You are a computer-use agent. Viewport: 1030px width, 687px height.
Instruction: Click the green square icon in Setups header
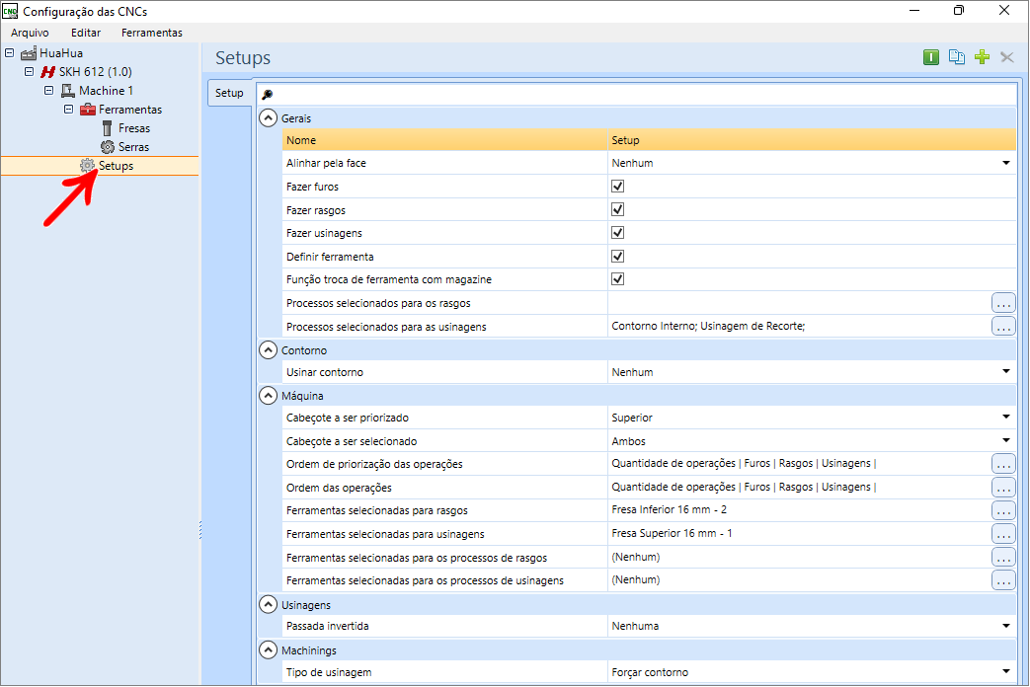pyautogui.click(x=931, y=58)
